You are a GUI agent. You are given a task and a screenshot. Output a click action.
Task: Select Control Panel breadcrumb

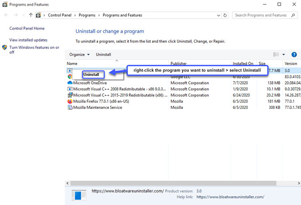(x=59, y=15)
